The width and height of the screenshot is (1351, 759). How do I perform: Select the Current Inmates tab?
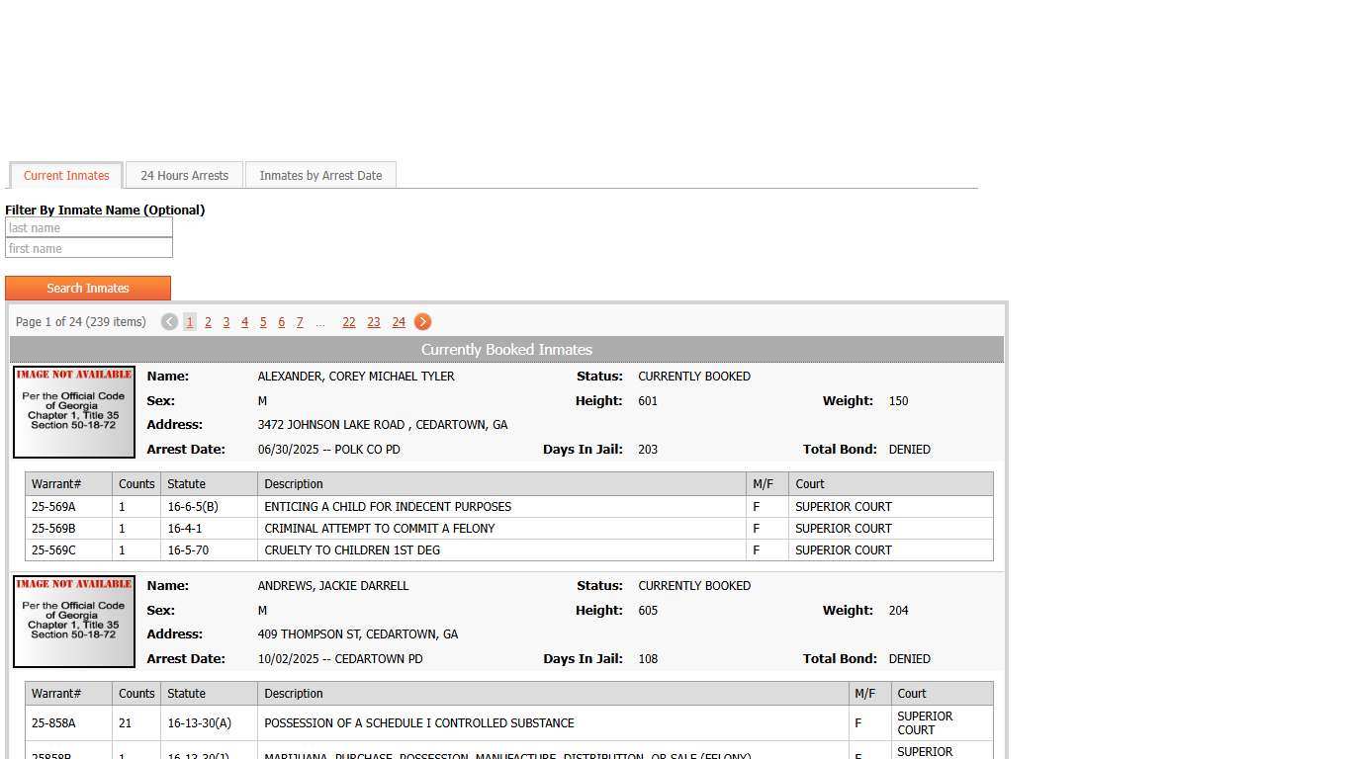pos(65,175)
